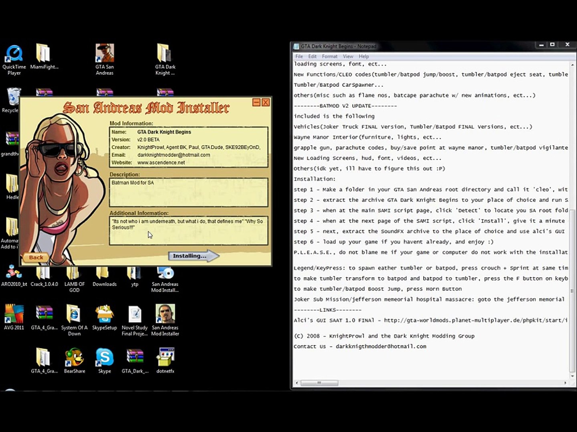Viewport: 577px width, 432px height.
Task: Open the GTA_4_Gra folder beside BearShare
Action: 44,360
